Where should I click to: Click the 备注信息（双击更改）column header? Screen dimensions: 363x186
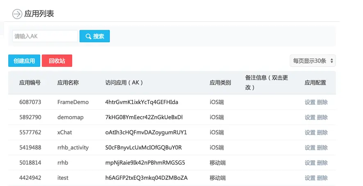(x=266, y=82)
